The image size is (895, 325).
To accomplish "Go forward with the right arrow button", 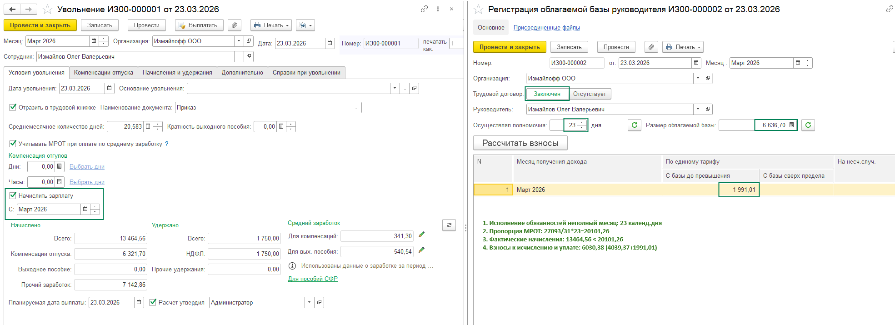I will click(x=28, y=9).
